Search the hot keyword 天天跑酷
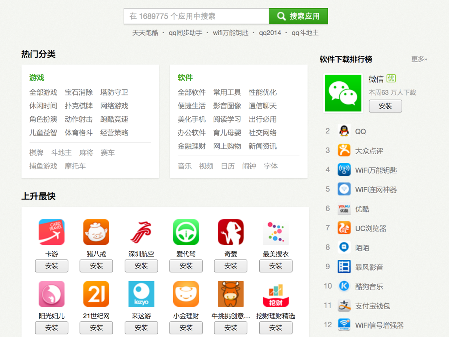 (145, 33)
